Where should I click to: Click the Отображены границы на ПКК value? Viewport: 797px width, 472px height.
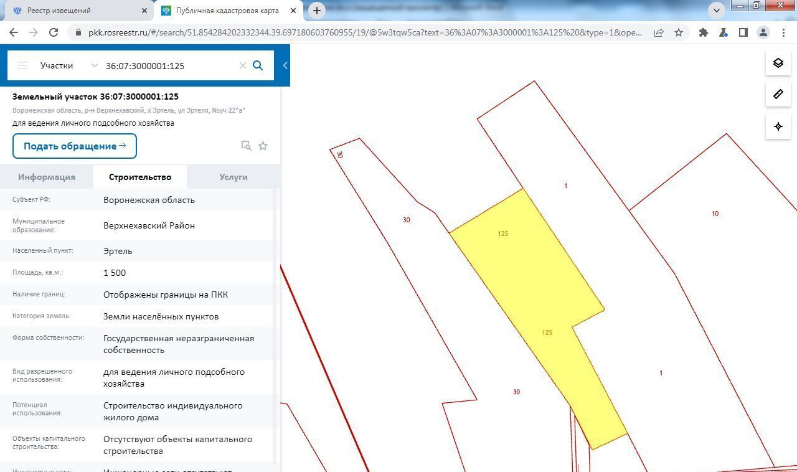[x=166, y=295]
